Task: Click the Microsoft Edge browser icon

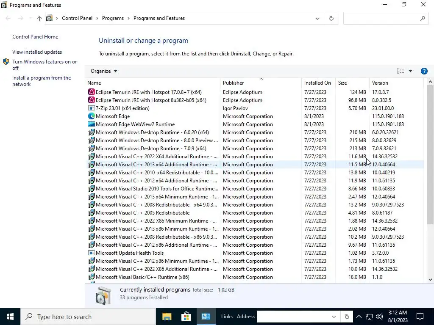Action: pos(92,116)
